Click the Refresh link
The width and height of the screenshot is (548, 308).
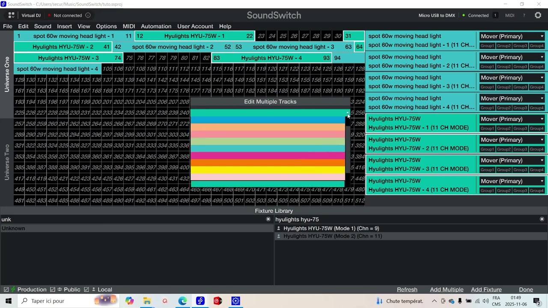pos(407,290)
